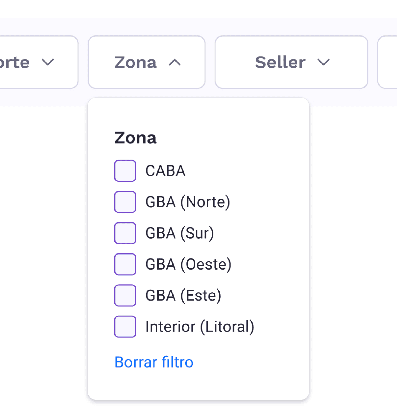The image size is (397, 420).
Task: Click the Seller filter chevron arrow
Action: (x=323, y=62)
